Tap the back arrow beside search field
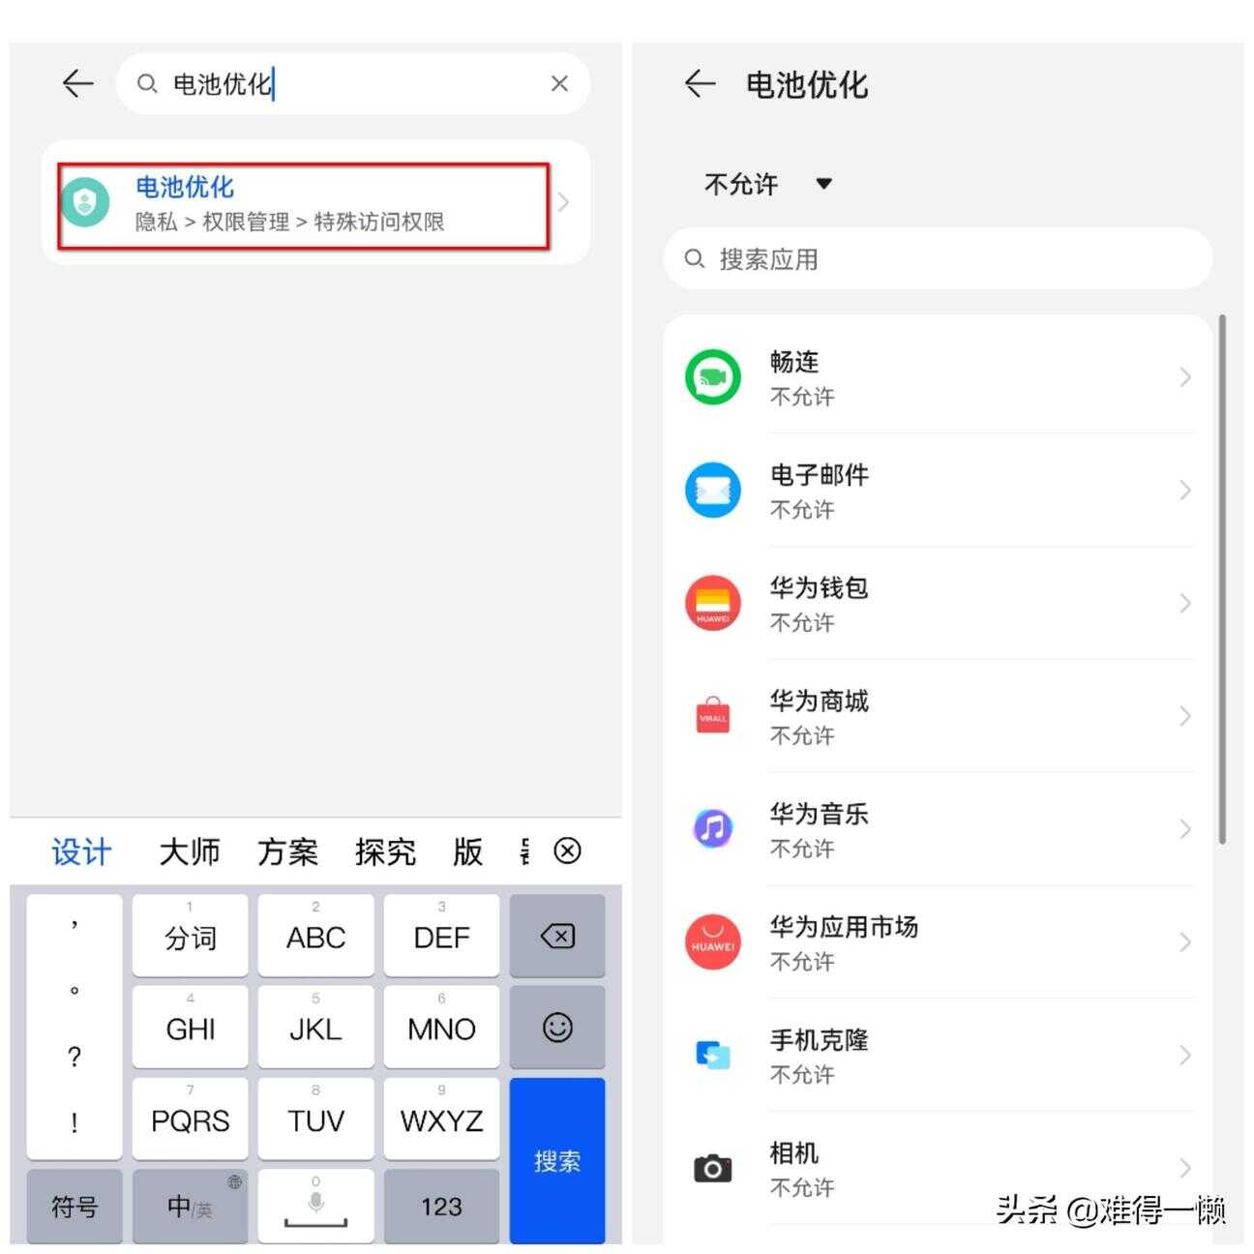 pyautogui.click(x=77, y=84)
